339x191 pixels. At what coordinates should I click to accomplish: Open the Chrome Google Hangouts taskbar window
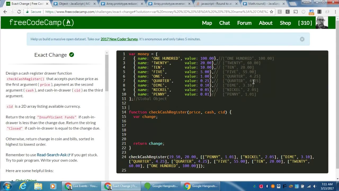pyautogui.click(x=200, y=186)
